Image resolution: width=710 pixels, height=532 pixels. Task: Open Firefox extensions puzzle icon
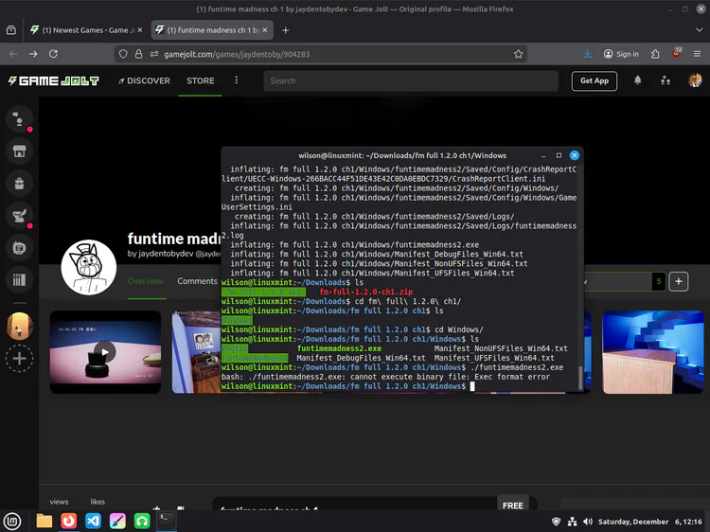[x=655, y=54]
